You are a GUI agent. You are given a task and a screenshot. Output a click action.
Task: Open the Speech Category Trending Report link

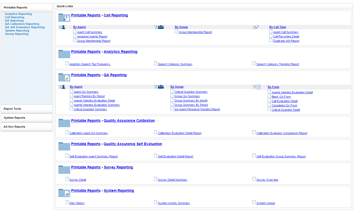click(277, 64)
